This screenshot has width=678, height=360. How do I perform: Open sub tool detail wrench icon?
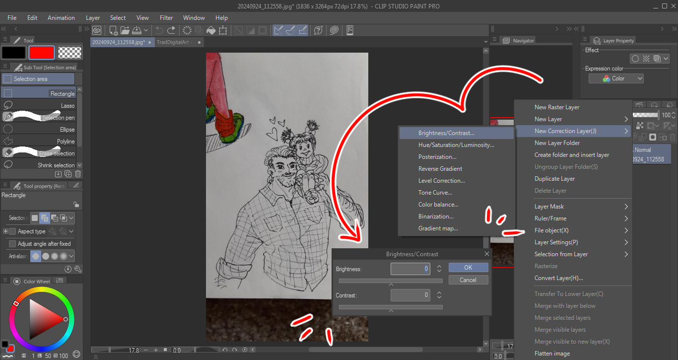78,269
